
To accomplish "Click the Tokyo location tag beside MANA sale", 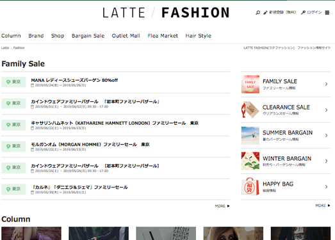I will pyautogui.click(x=13, y=82).
